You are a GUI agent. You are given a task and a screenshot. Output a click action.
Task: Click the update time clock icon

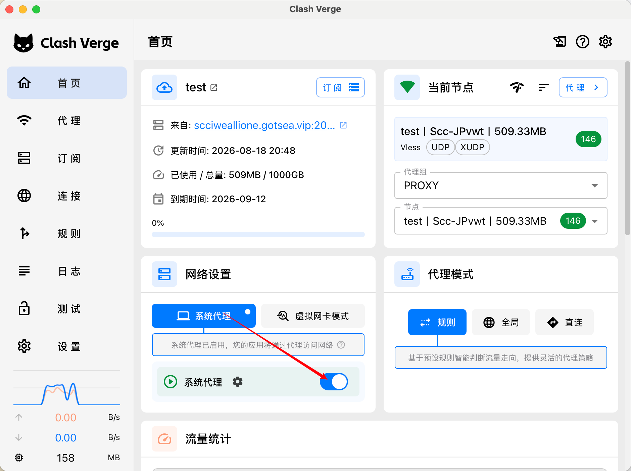click(x=158, y=151)
